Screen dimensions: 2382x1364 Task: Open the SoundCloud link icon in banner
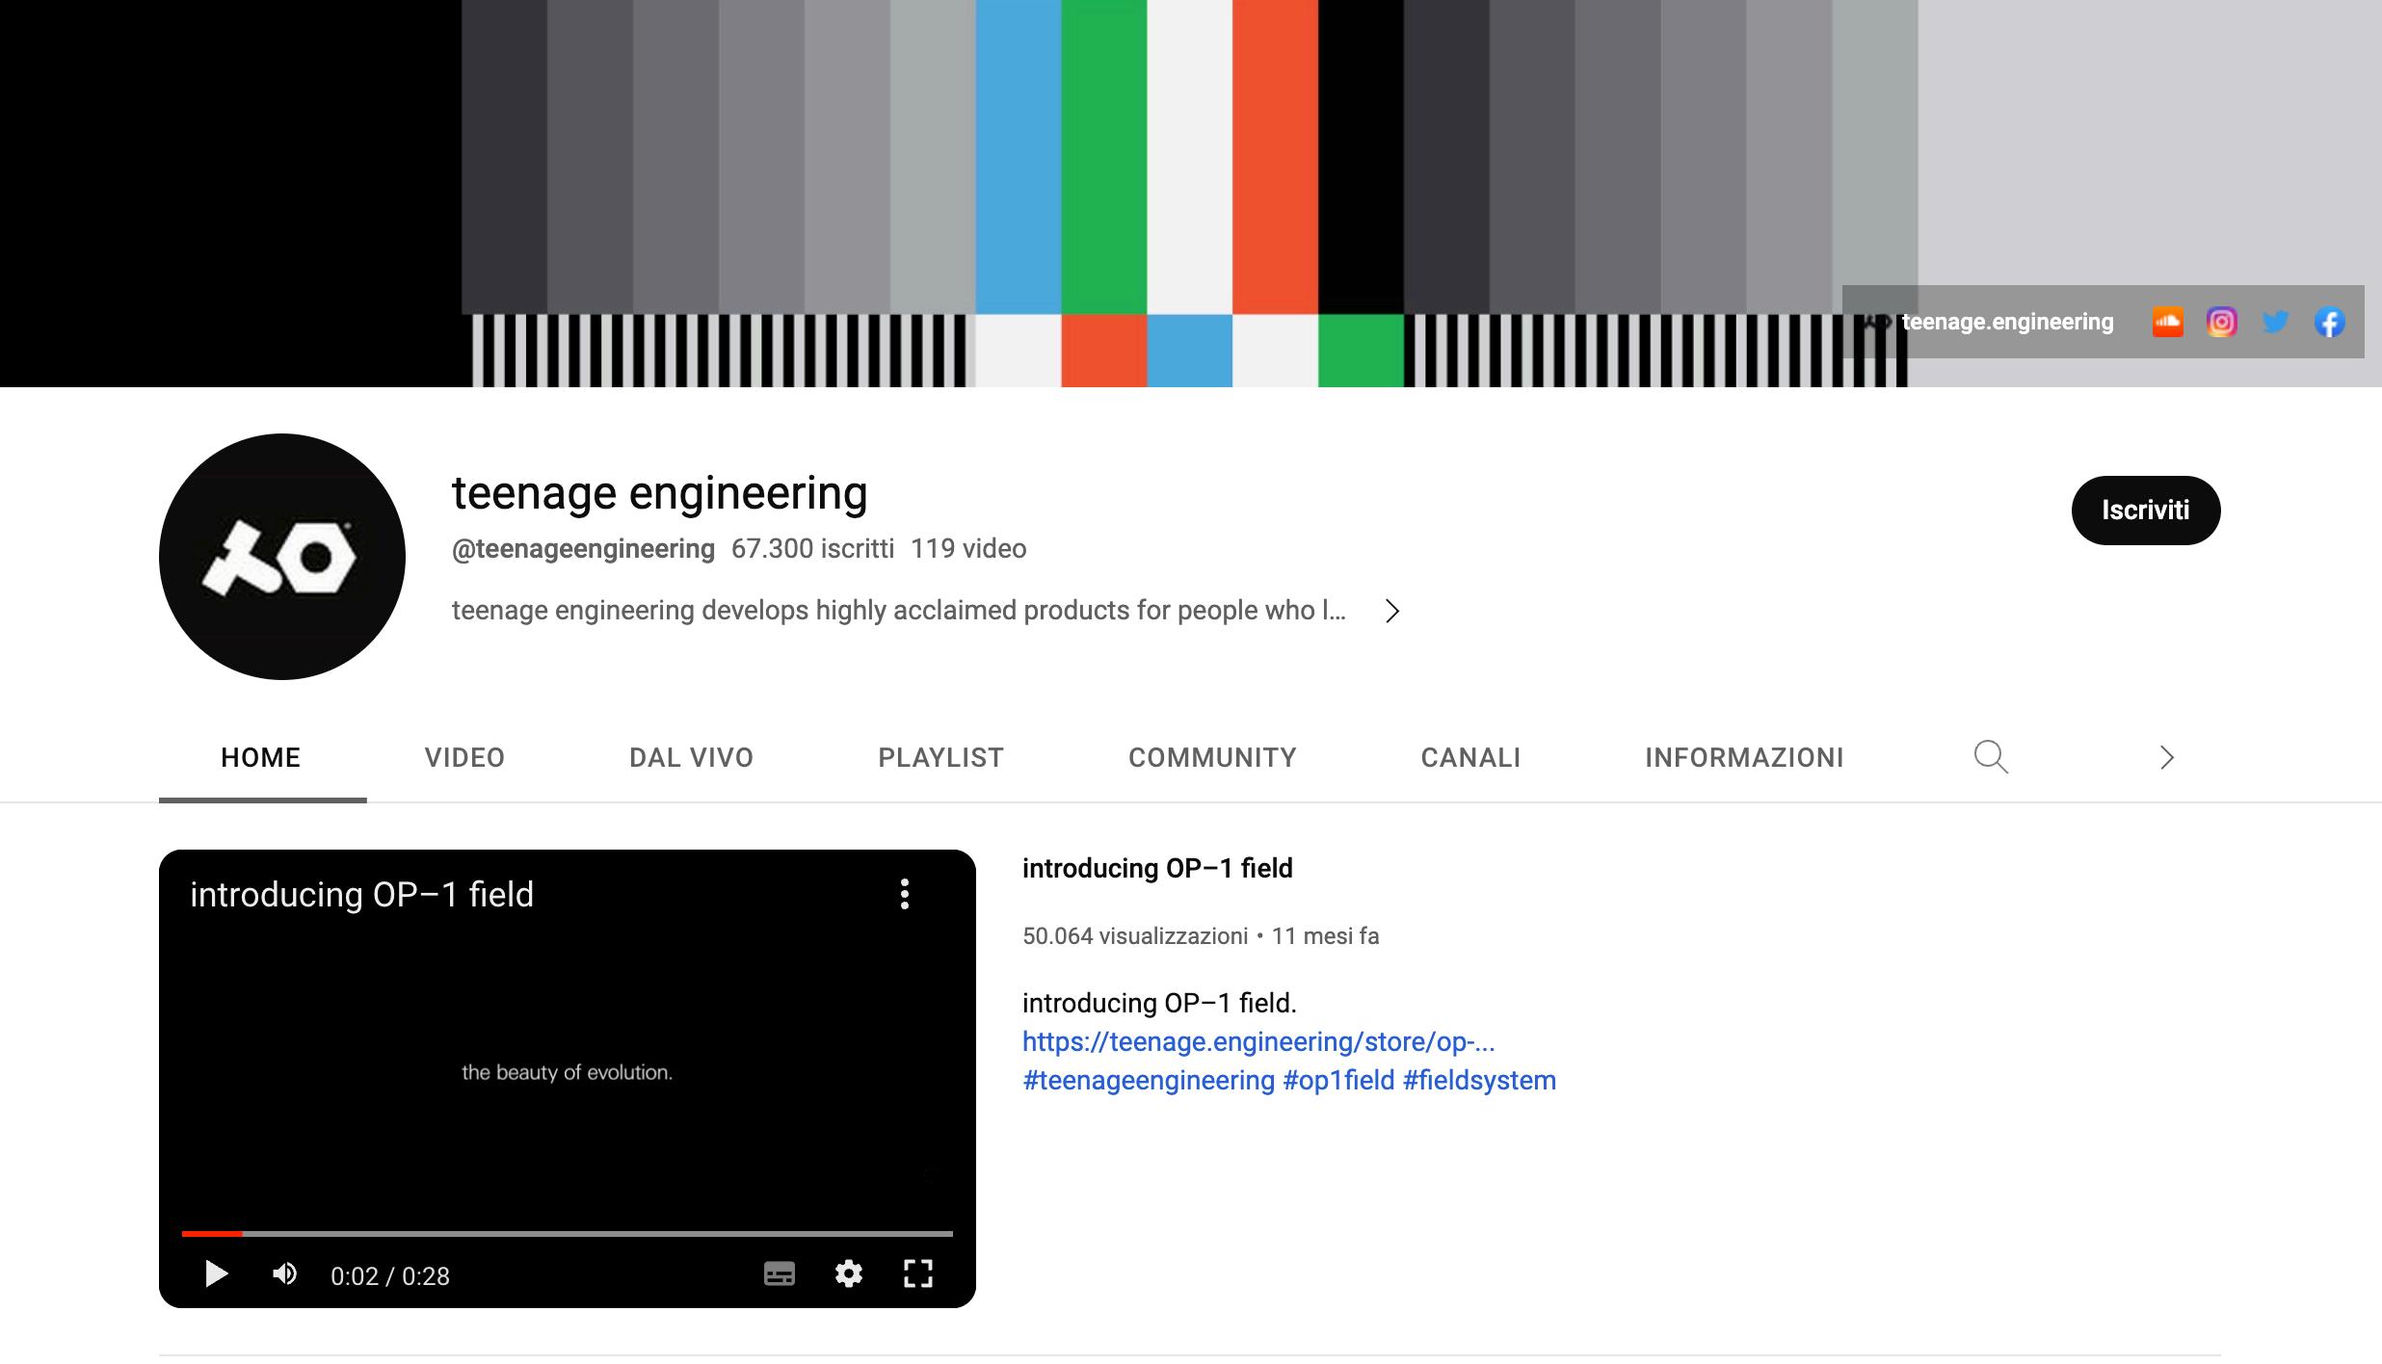2167,322
